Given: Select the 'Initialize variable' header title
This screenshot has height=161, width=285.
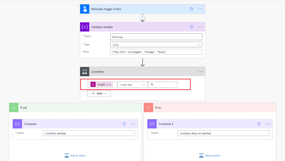Looking at the screenshot, I should coord(102,27).
